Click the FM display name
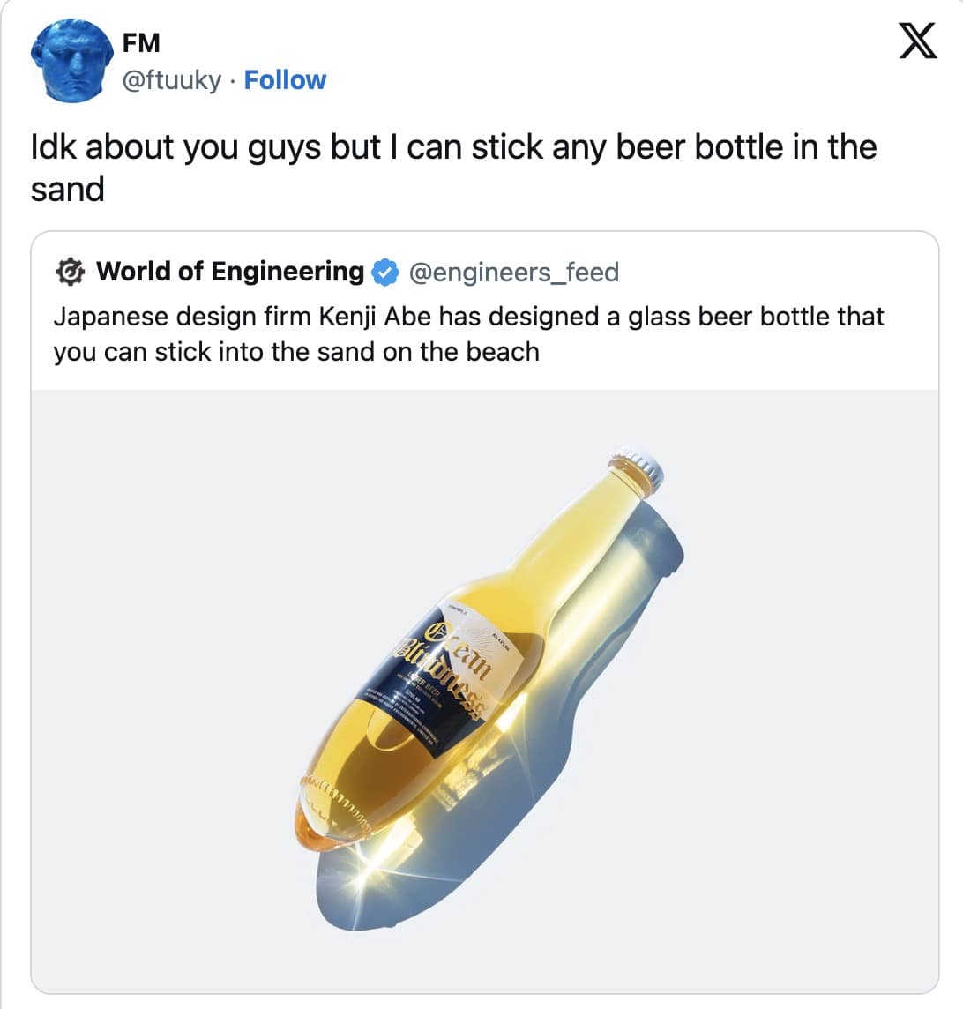 click(142, 41)
